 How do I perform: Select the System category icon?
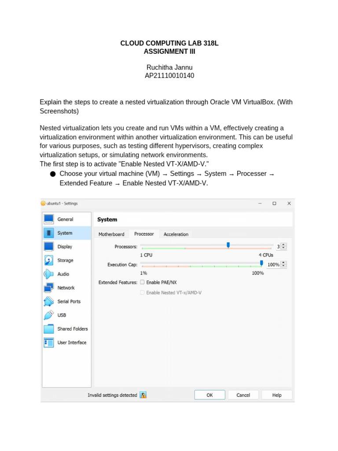pyautogui.click(x=48, y=233)
